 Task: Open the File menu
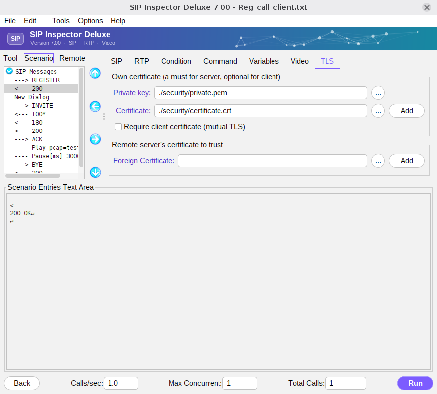(x=10, y=21)
